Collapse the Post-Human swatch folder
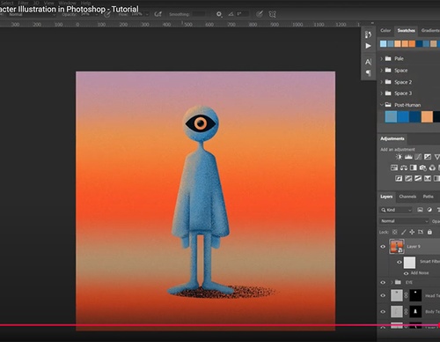This screenshot has height=342, width=440. [x=381, y=105]
